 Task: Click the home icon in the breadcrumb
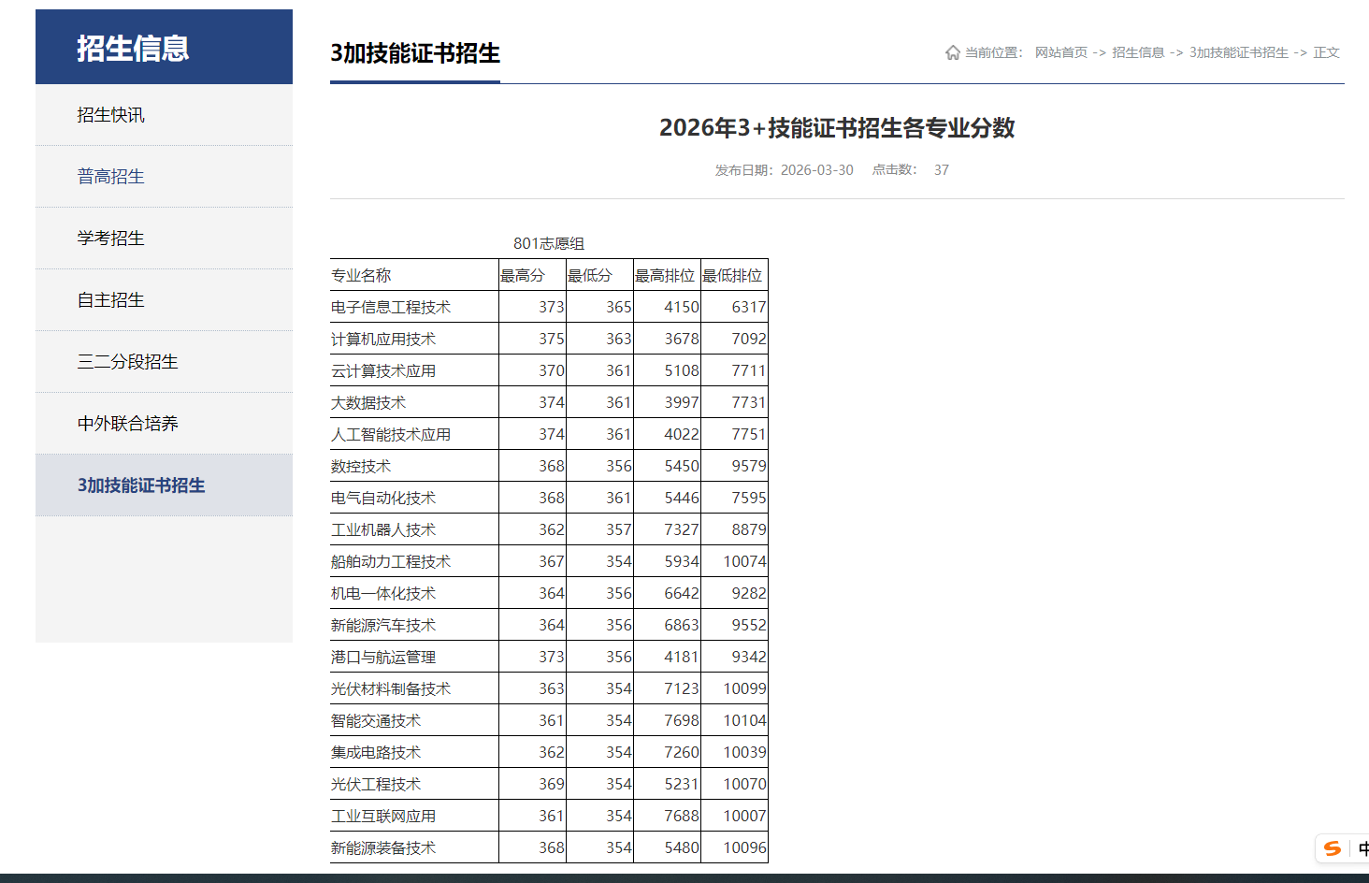pos(953,52)
